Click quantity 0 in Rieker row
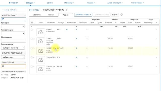This screenshot has height=91, width=161. (x=76, y=30)
